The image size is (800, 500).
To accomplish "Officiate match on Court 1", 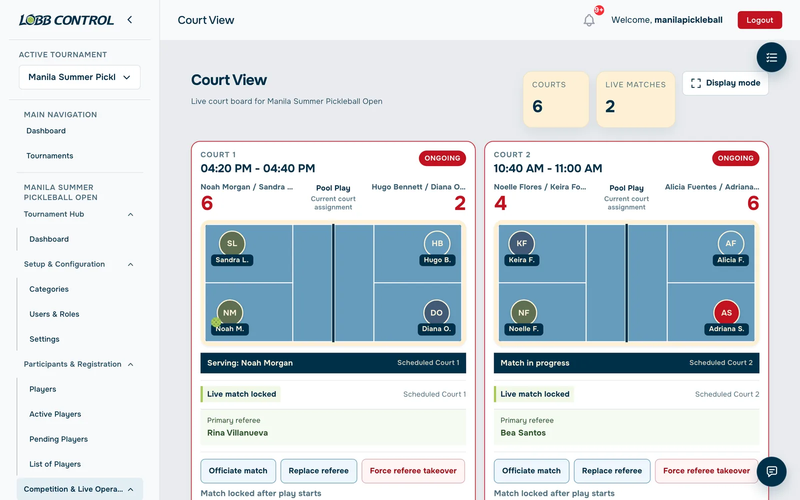I will (x=238, y=471).
